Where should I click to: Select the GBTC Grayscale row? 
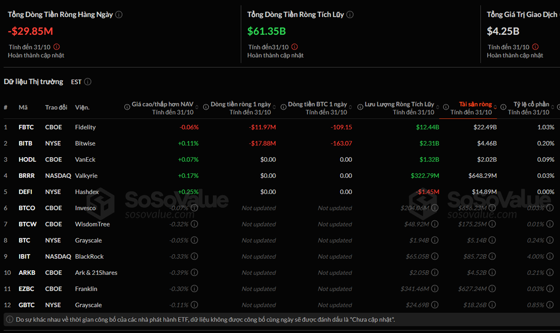tap(88, 305)
